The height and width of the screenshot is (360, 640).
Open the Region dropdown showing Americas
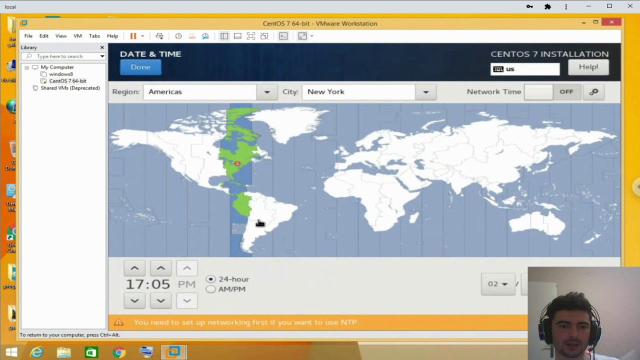(210, 92)
